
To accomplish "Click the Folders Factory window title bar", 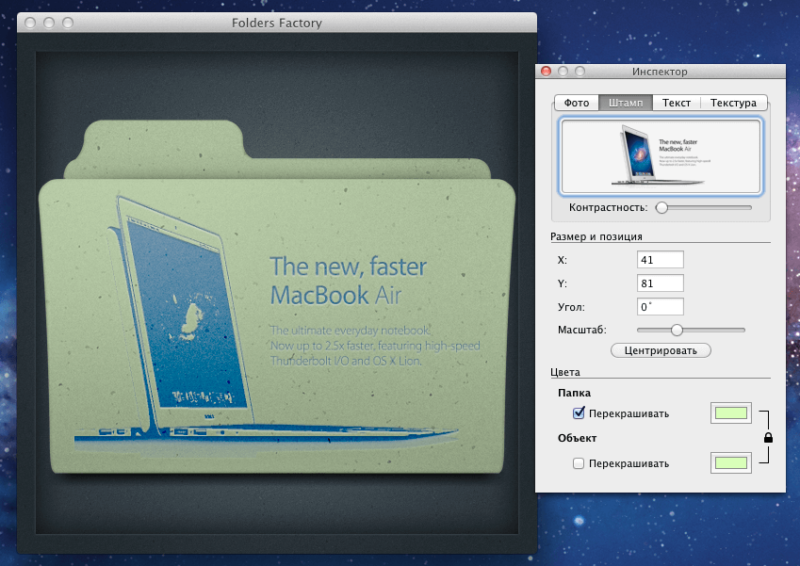I will [276, 23].
